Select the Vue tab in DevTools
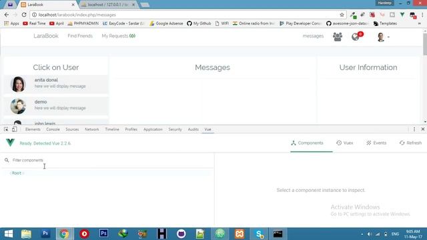 click(207, 129)
